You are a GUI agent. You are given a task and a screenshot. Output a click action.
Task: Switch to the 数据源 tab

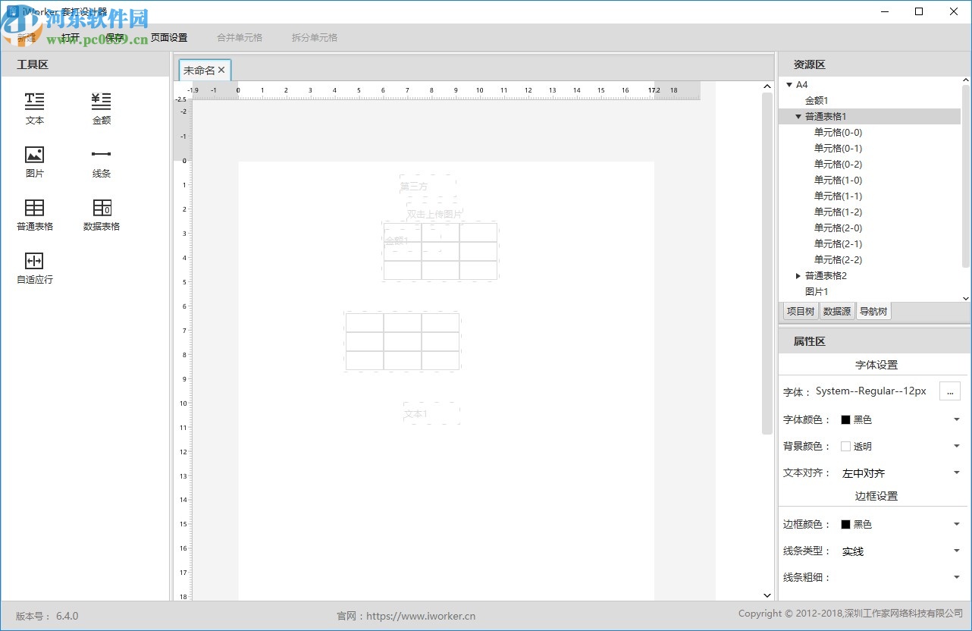[836, 310]
